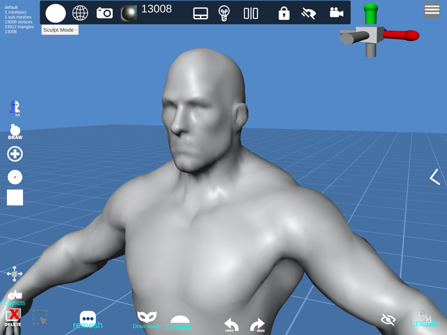Click the padlock lock icon

284,13
